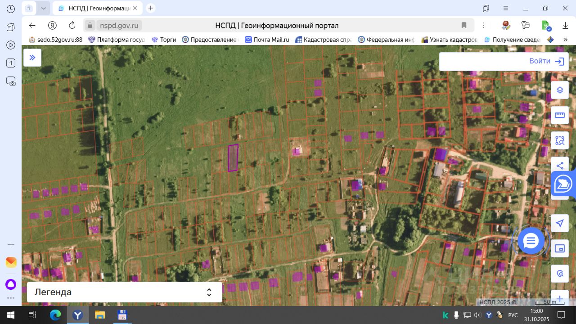Switch to Yandex Browser on the taskbar
Viewport: 576px width, 324px height.
point(78,315)
